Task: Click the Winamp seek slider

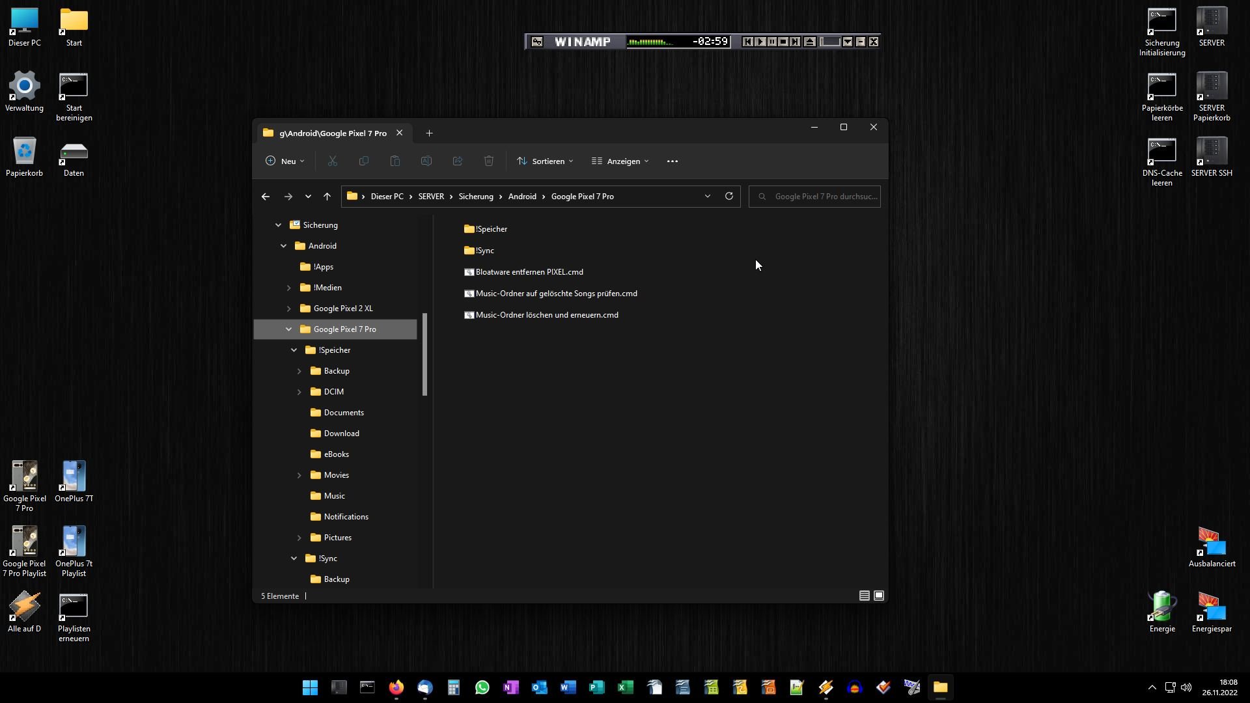Action: [x=830, y=42]
